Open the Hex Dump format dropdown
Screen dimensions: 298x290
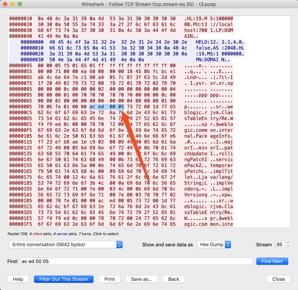[214, 245]
